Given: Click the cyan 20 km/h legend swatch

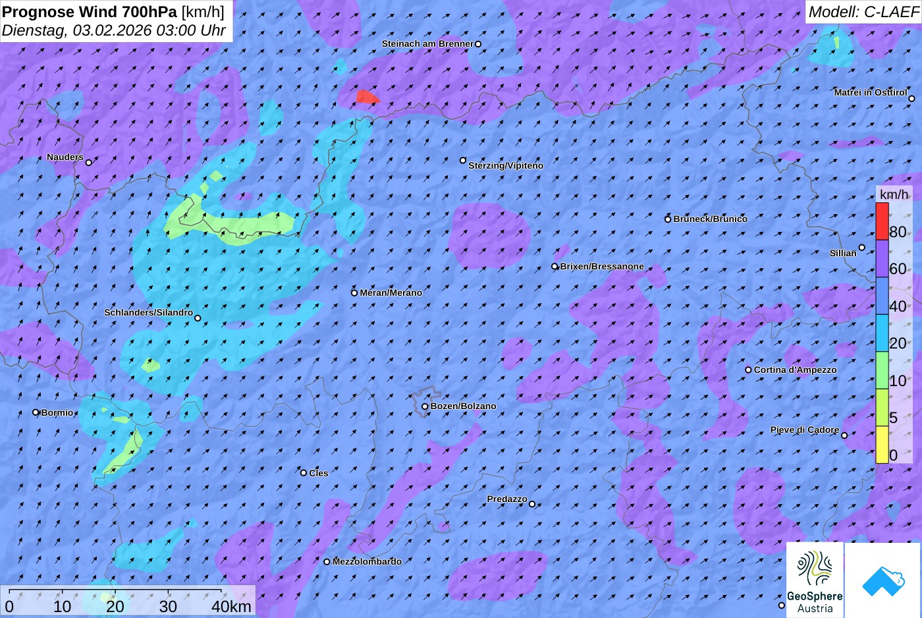Looking at the screenshot, I should click(882, 333).
